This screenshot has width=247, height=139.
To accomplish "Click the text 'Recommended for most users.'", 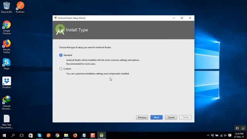I will (x=81, y=64).
